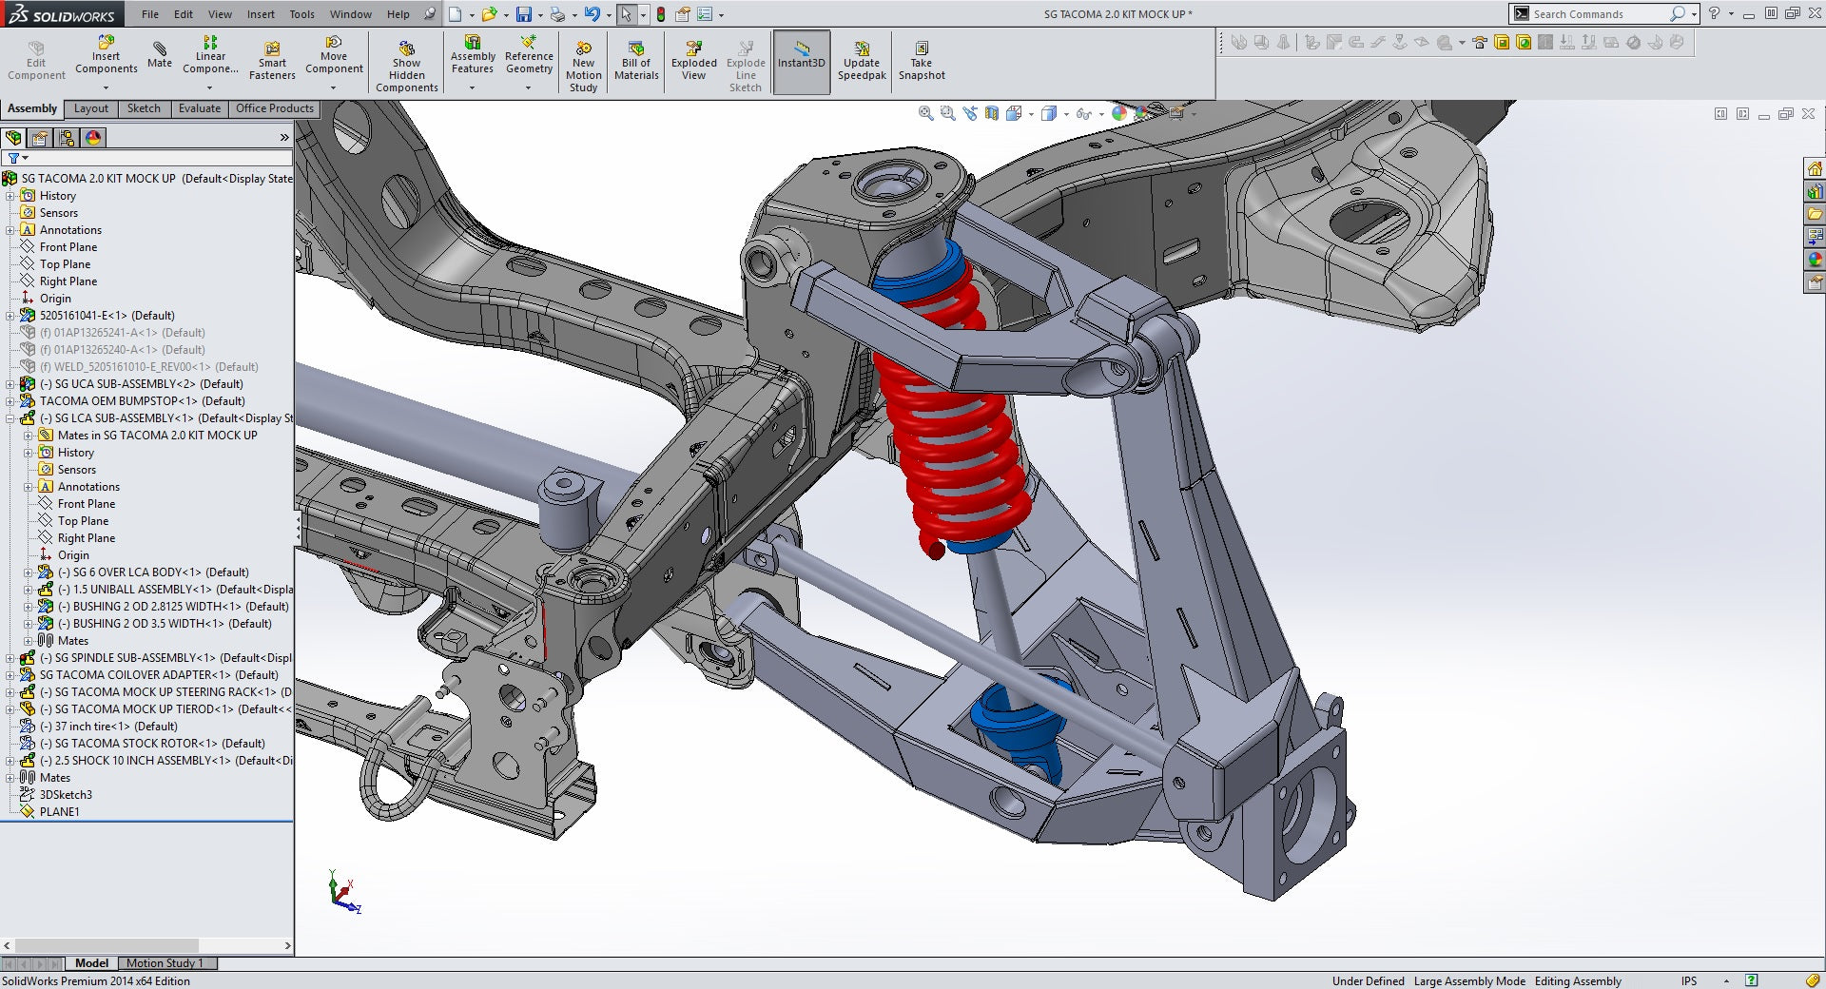Switch to the Sketch tab

click(x=144, y=108)
